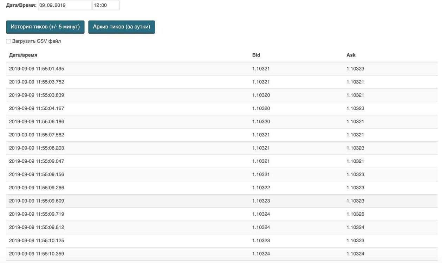Select the row timestamped 11:55:03.752
This screenshot has width=442, height=263.
(222, 82)
